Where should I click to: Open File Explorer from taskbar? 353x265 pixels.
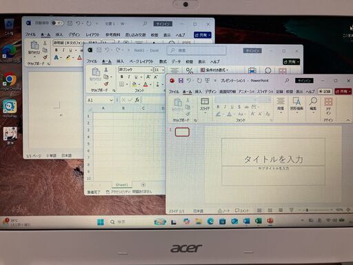[x=199, y=222]
